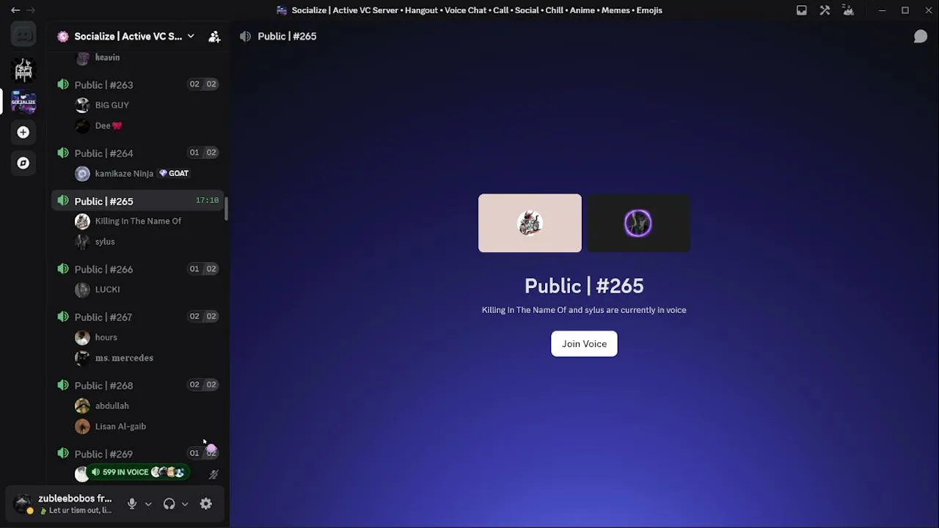This screenshot has width=939, height=528.
Task: Go forward with the right arrow
Action: 31,10
